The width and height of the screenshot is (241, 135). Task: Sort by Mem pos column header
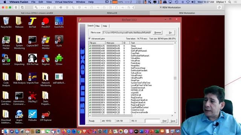point(114,43)
